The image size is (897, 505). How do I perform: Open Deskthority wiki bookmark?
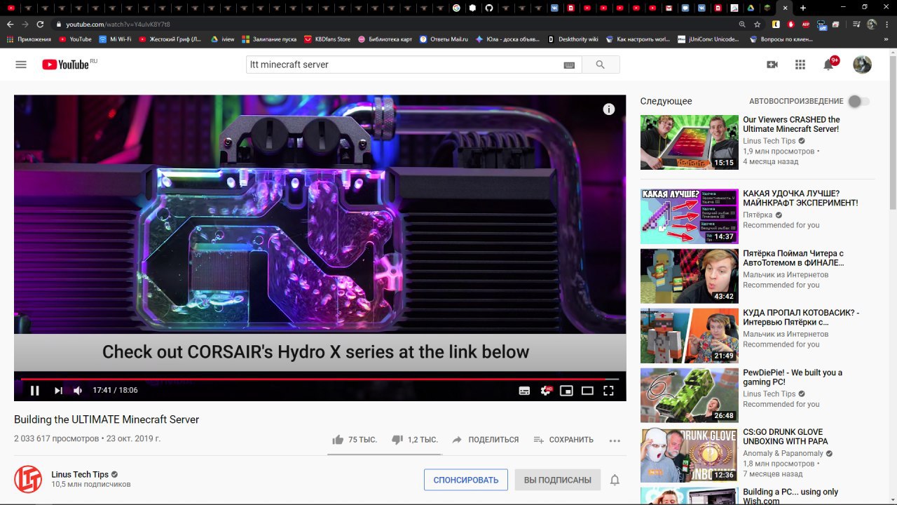pos(573,39)
